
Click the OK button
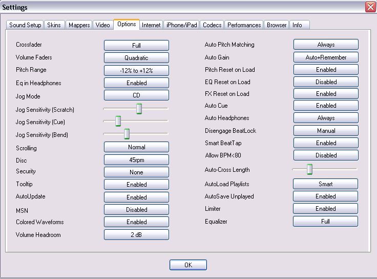(x=188, y=265)
